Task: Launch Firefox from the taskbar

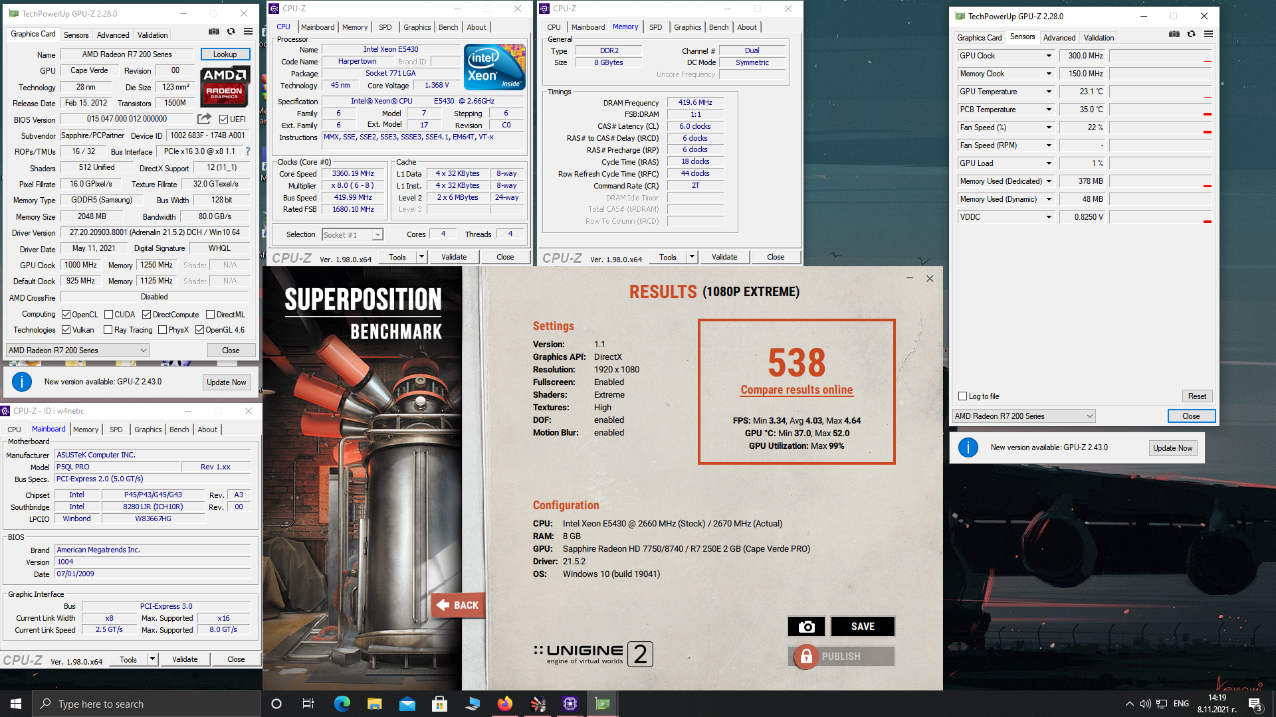Action: 505,704
